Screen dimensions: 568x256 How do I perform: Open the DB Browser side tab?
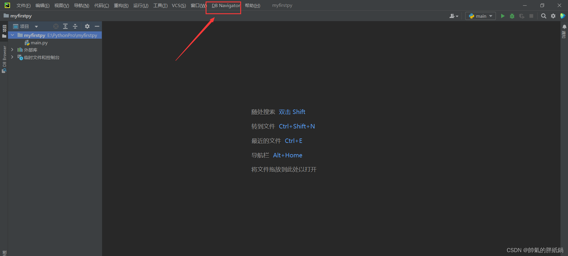(4, 59)
